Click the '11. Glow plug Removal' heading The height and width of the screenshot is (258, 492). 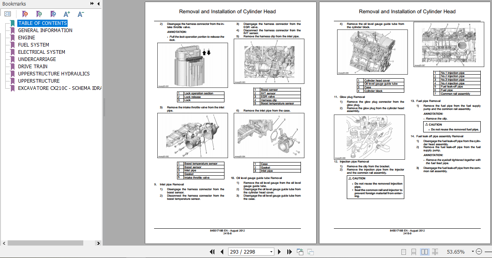349,97
